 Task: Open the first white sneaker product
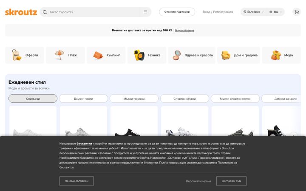point(33,121)
